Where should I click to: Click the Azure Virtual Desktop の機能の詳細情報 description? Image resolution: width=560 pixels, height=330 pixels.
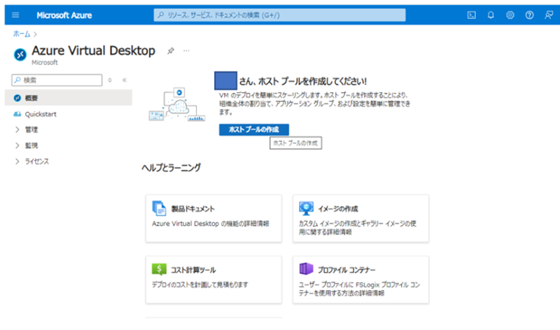211,223
